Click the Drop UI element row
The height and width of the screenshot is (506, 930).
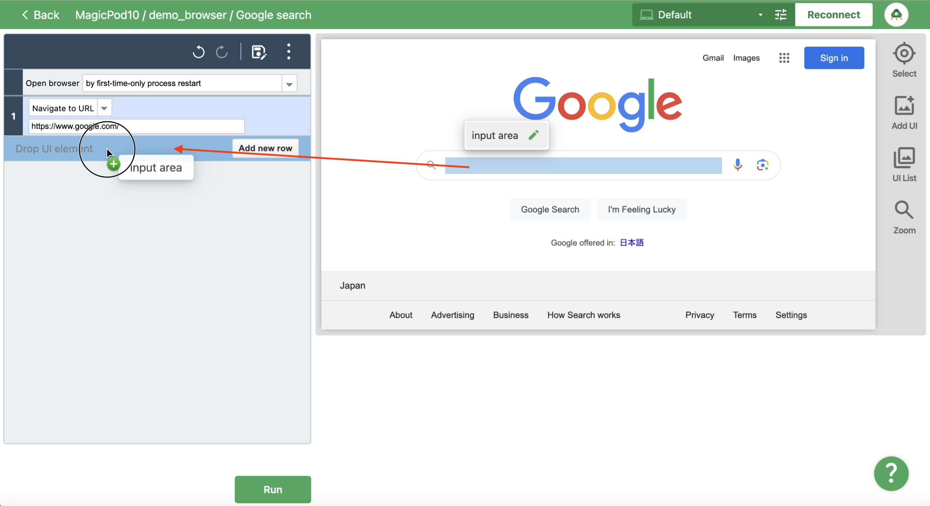coord(157,148)
